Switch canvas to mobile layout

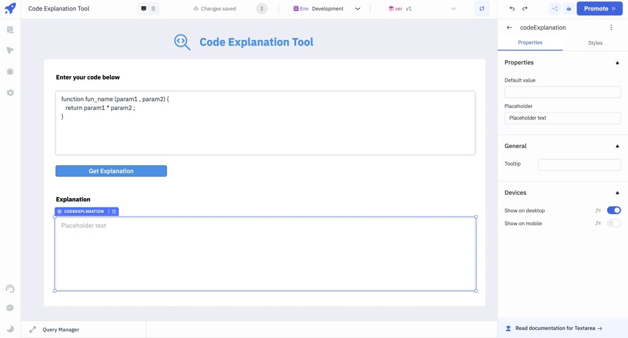153,9
